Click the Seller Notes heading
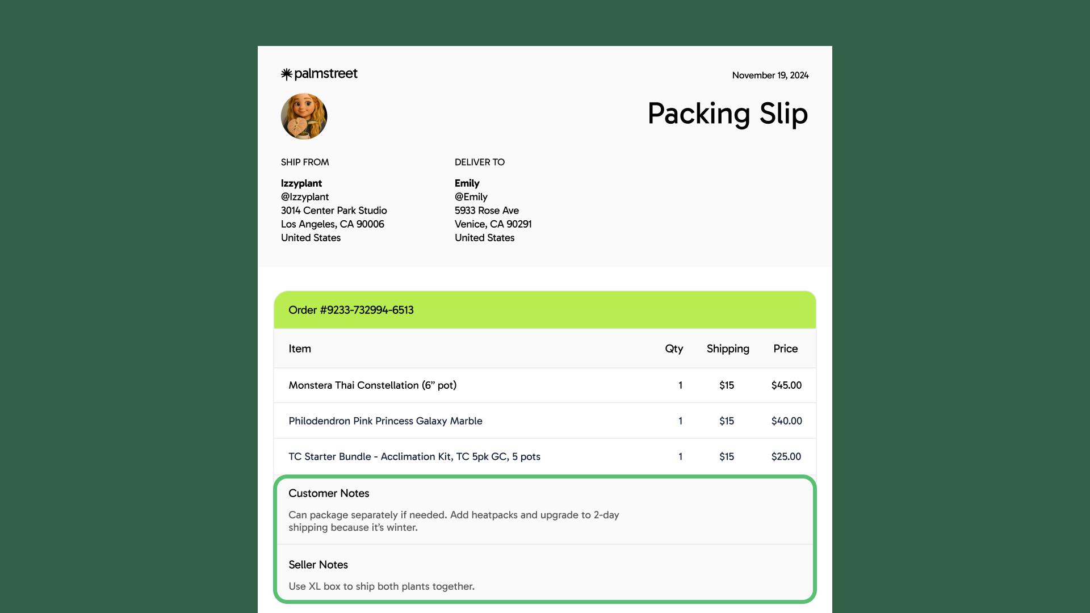The height and width of the screenshot is (613, 1090). pos(318,565)
